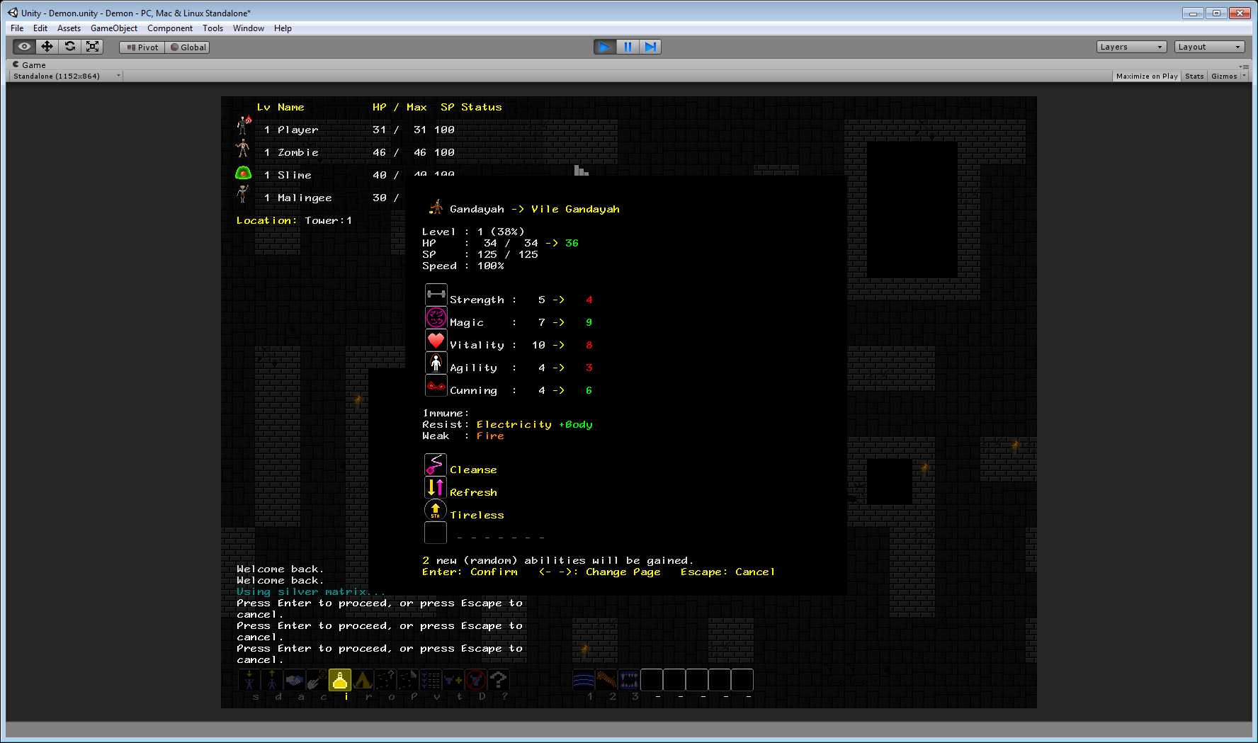Viewport: 1258px width, 743px height.
Task: Click the demon list 'v' icon
Action: coord(431,680)
